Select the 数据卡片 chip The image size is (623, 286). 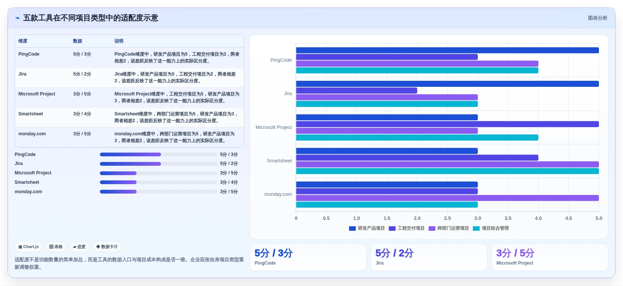[107, 247]
